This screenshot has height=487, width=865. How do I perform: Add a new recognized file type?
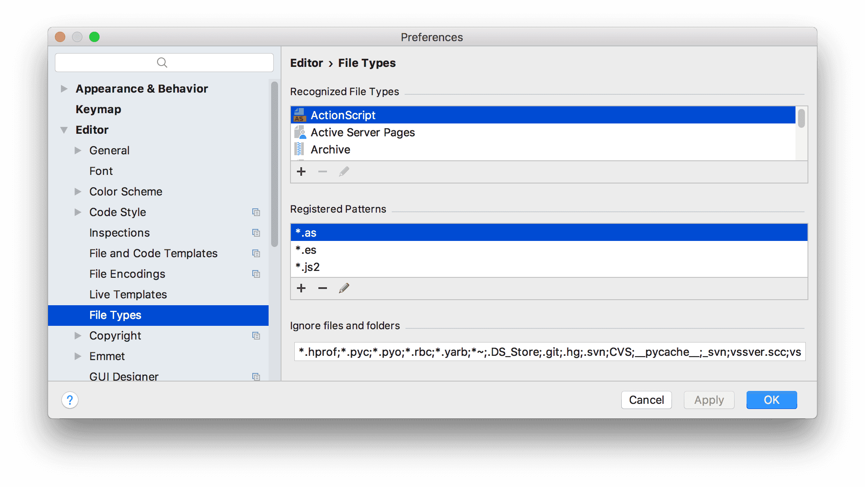click(301, 172)
